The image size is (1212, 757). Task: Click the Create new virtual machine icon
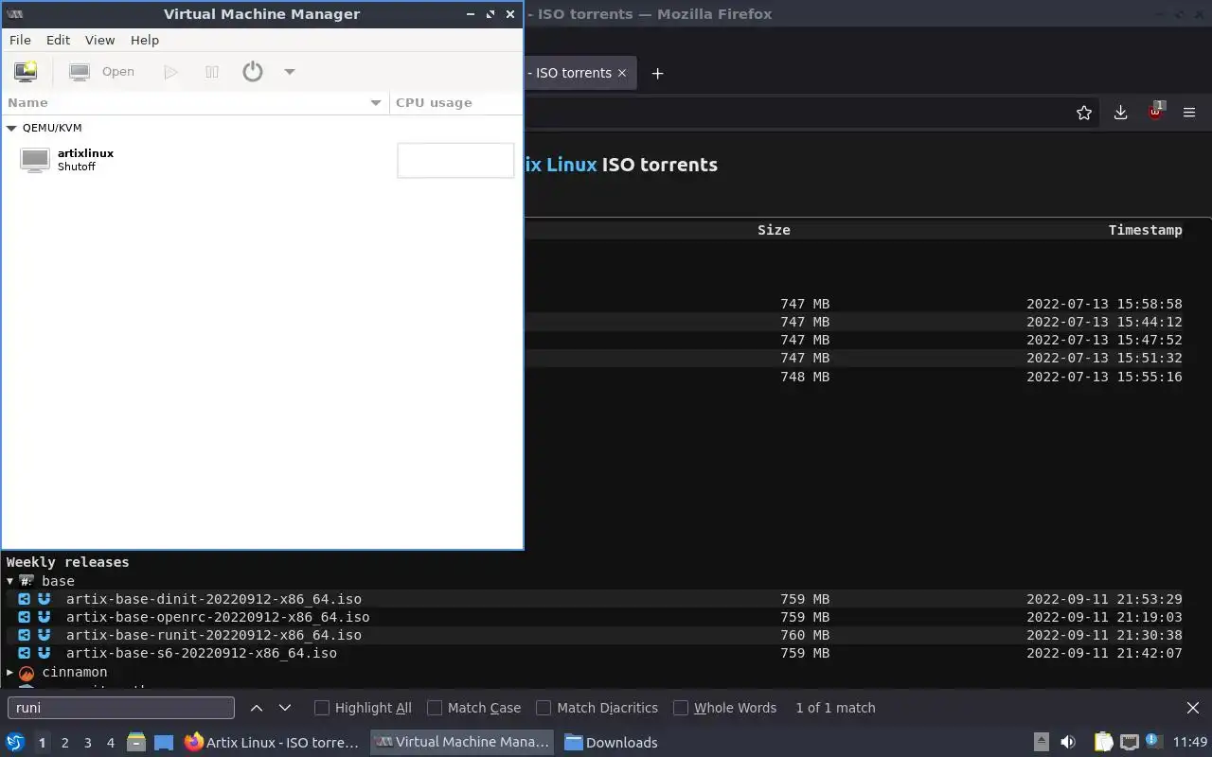coord(26,71)
